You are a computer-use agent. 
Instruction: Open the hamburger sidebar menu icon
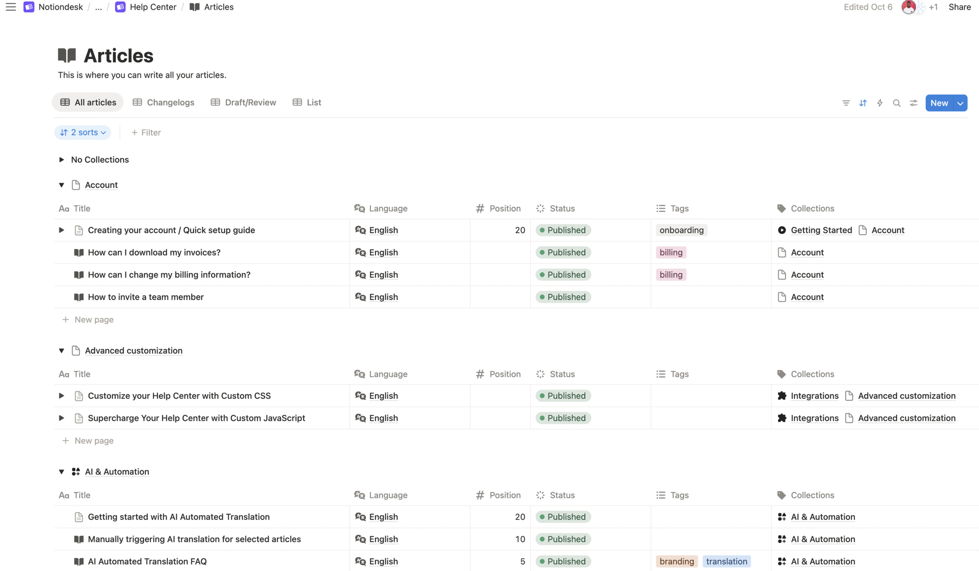point(10,7)
